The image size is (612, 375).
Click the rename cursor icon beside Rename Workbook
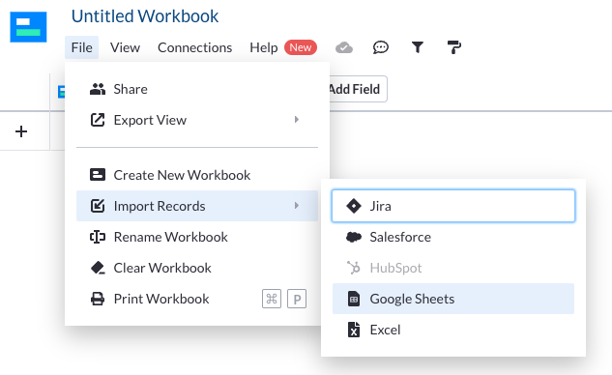(x=98, y=237)
